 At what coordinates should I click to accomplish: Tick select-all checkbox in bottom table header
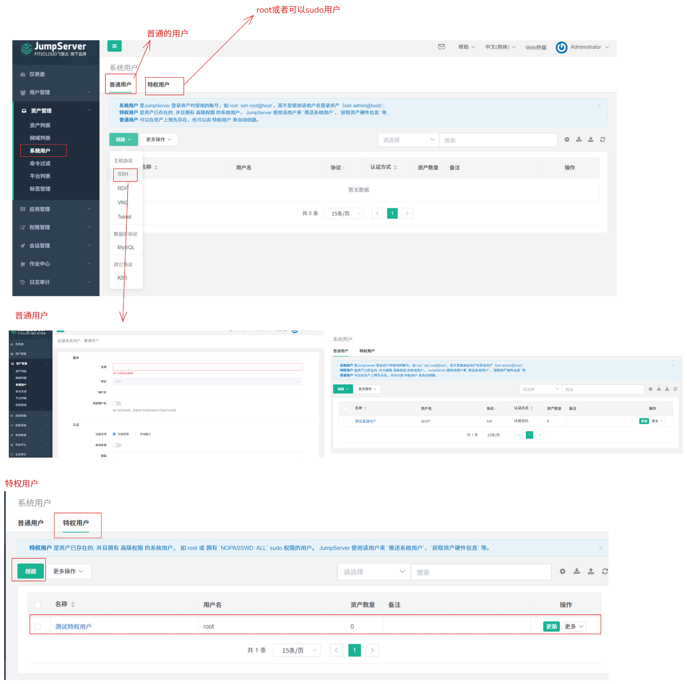click(38, 605)
